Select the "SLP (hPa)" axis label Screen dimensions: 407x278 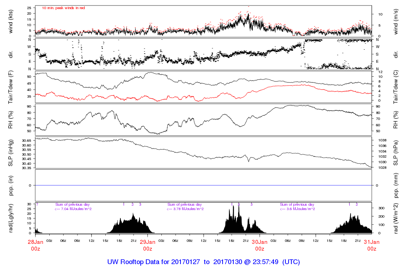click(x=395, y=153)
